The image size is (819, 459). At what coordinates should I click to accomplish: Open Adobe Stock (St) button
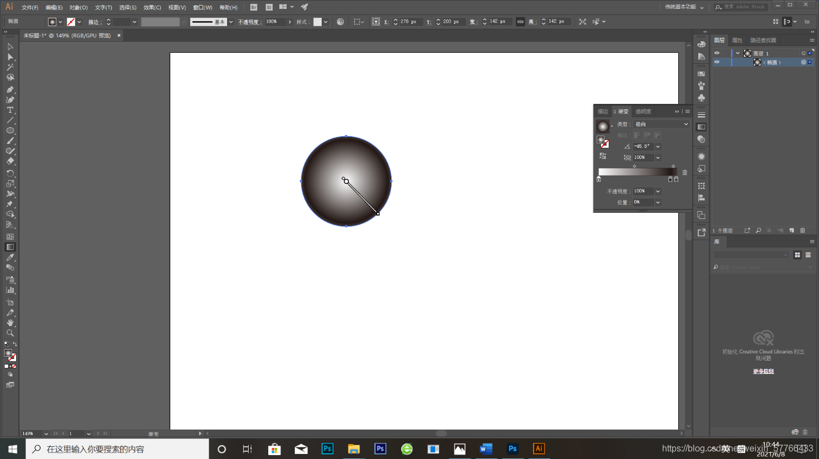pos(269,7)
